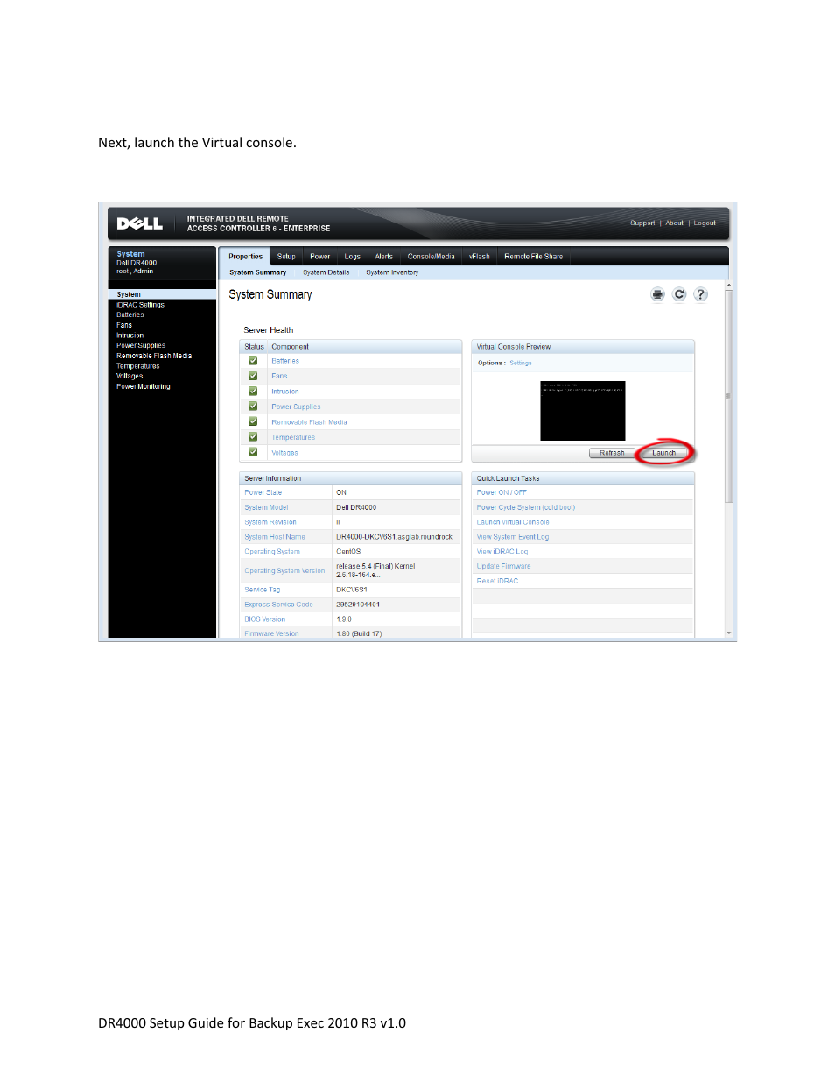Click the Update Firmware quick task

[503, 566]
